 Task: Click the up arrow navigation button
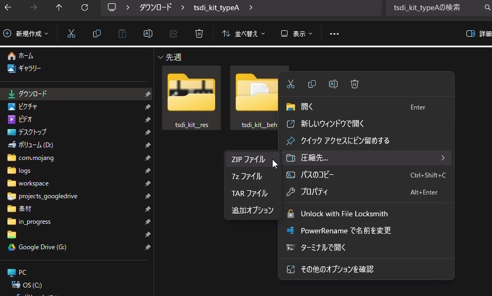tap(59, 7)
